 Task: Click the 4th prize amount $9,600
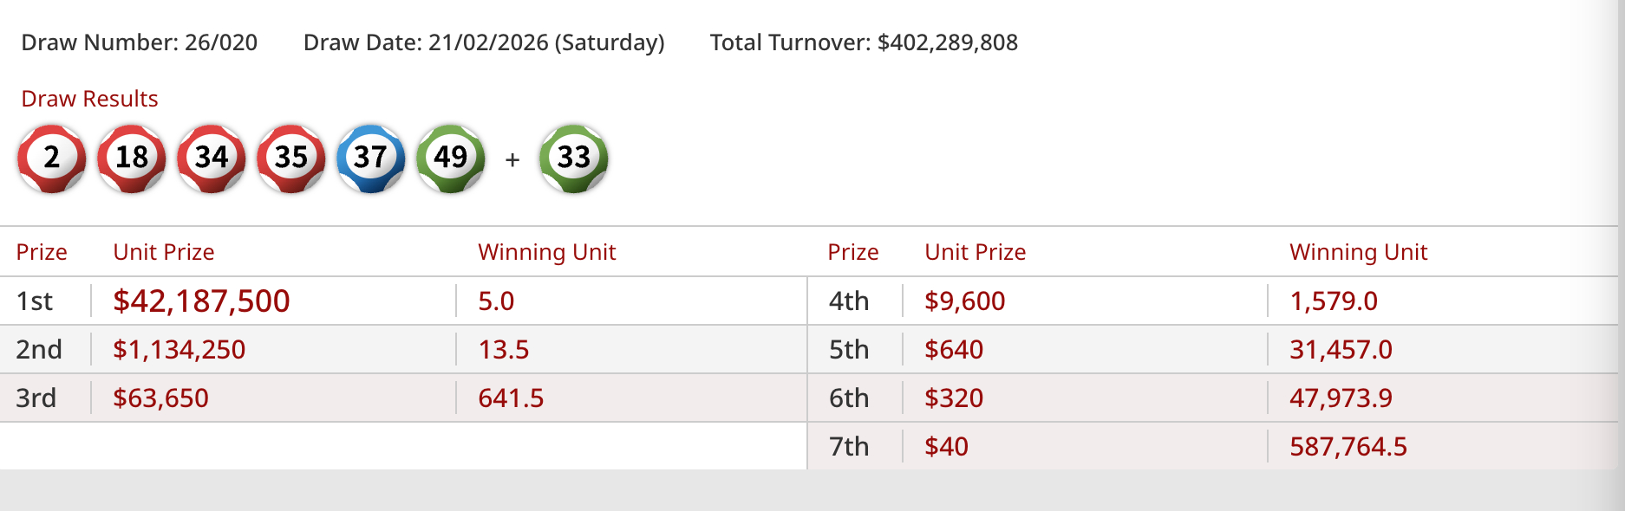(964, 301)
